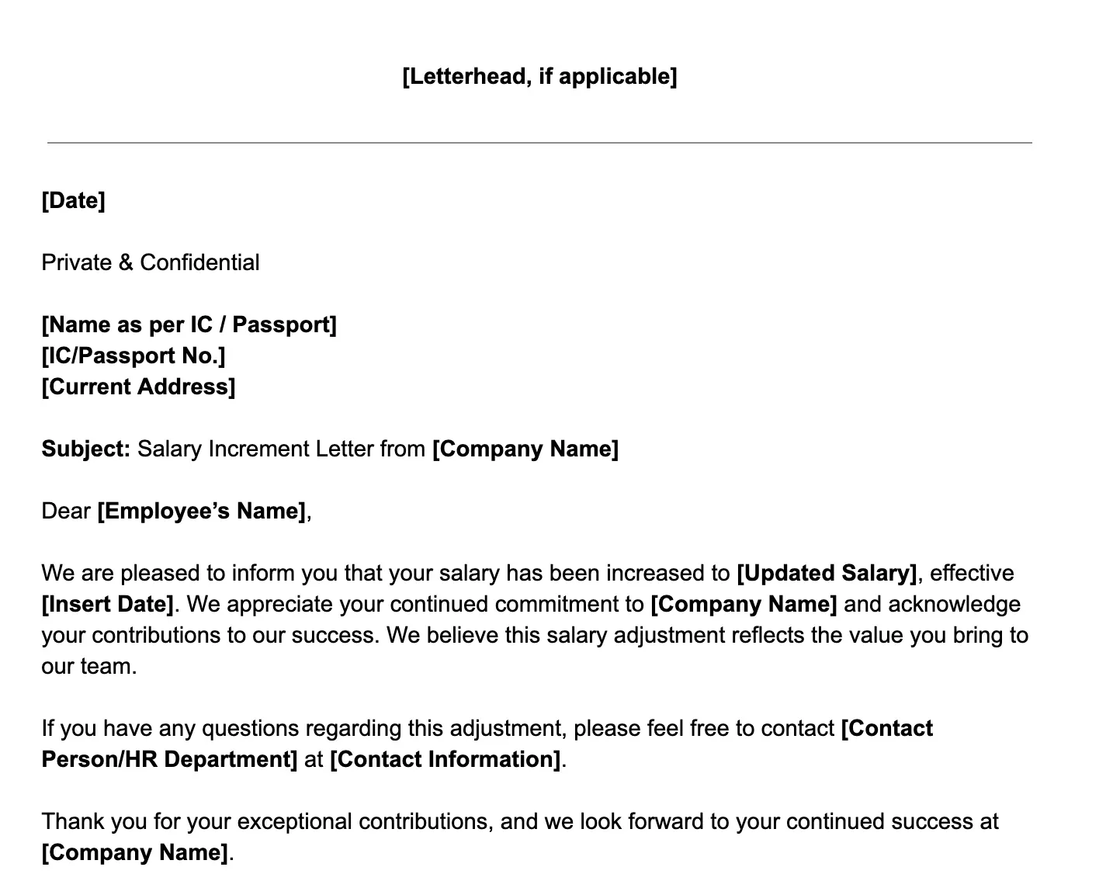Click the [IC/Passport No.] placeholder
Viewport: 1113px width, 888px height.
133,356
